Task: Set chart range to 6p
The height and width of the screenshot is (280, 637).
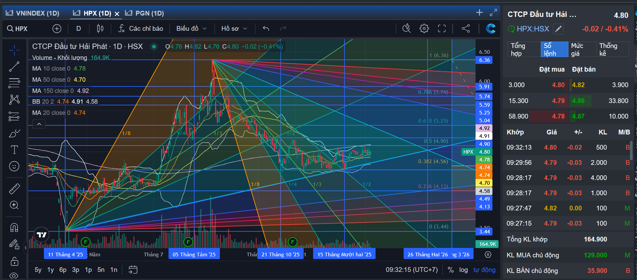Action: pyautogui.click(x=63, y=270)
